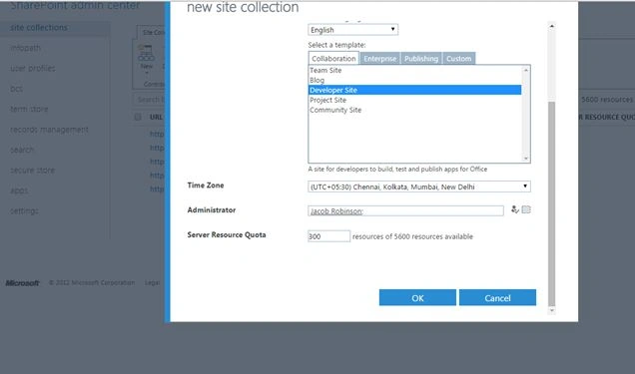Open secure store in admin sidebar
The height and width of the screenshot is (374, 635).
point(32,170)
